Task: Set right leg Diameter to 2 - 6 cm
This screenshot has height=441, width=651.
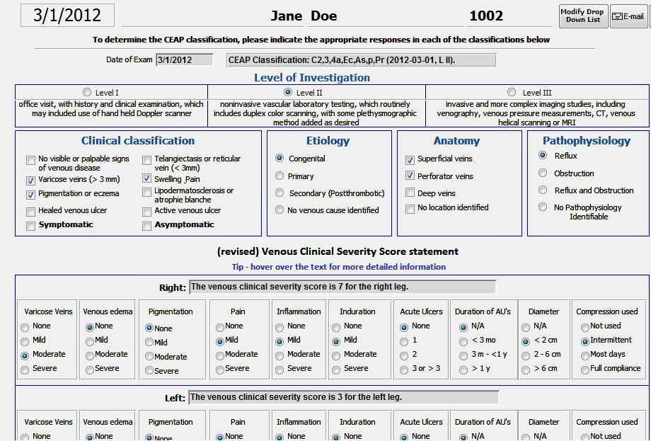Action: (526, 356)
